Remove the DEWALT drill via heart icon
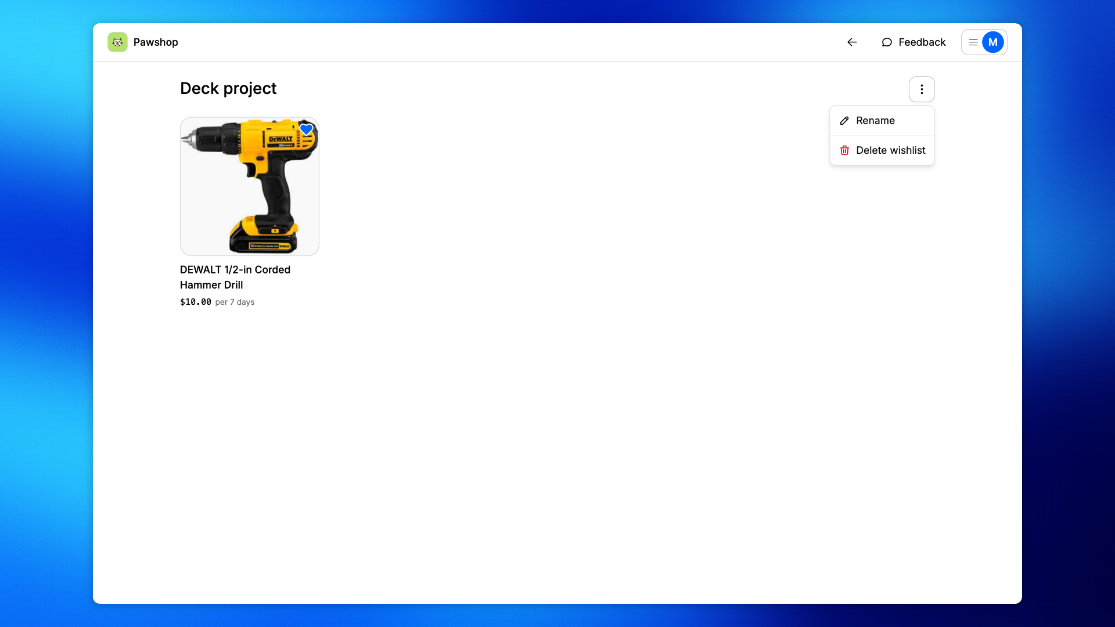The height and width of the screenshot is (627, 1115). tap(307, 129)
